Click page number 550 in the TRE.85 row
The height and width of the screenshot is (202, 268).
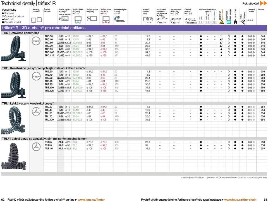tap(263, 84)
